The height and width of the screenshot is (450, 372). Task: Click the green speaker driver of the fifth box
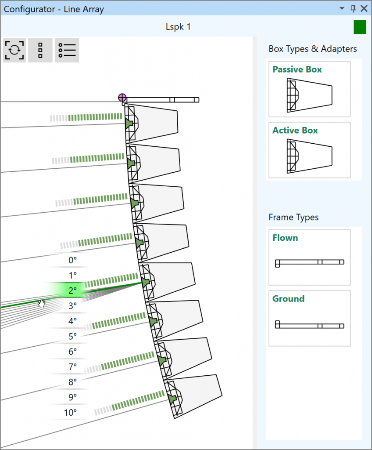(x=145, y=282)
